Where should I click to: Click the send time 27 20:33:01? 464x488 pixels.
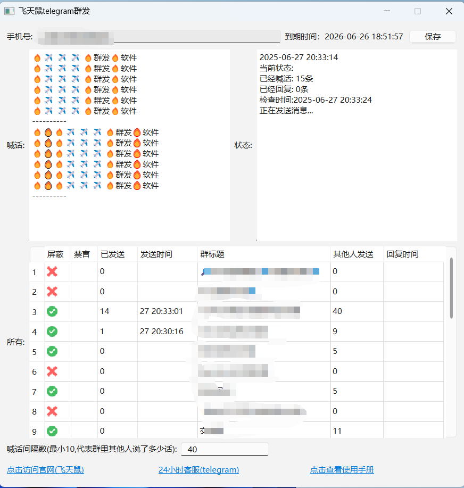161,311
